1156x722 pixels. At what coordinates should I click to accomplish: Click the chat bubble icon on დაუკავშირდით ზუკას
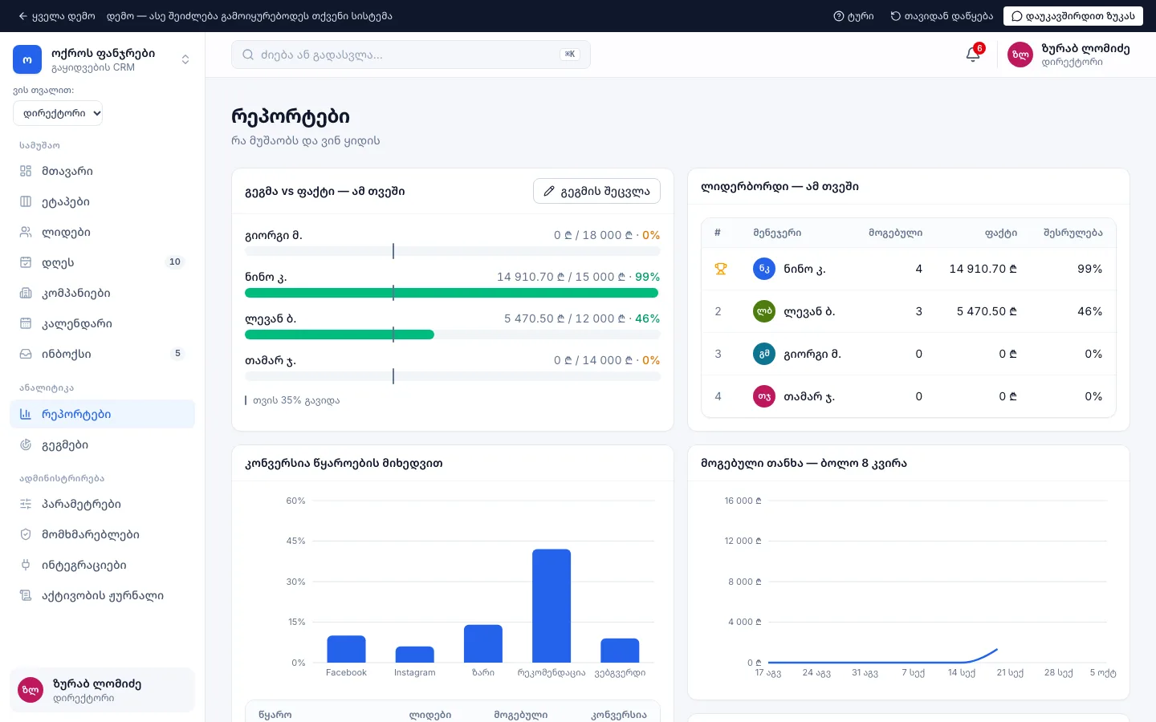click(1016, 16)
